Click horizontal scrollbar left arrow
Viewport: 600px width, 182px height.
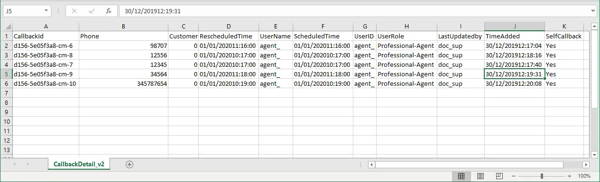point(371,164)
